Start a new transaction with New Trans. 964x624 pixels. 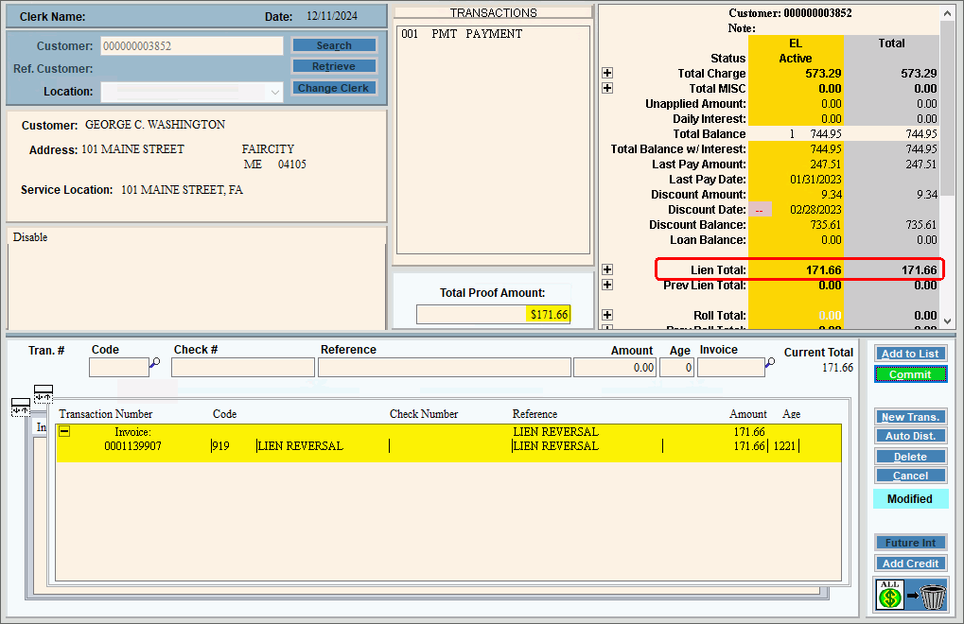(910, 417)
